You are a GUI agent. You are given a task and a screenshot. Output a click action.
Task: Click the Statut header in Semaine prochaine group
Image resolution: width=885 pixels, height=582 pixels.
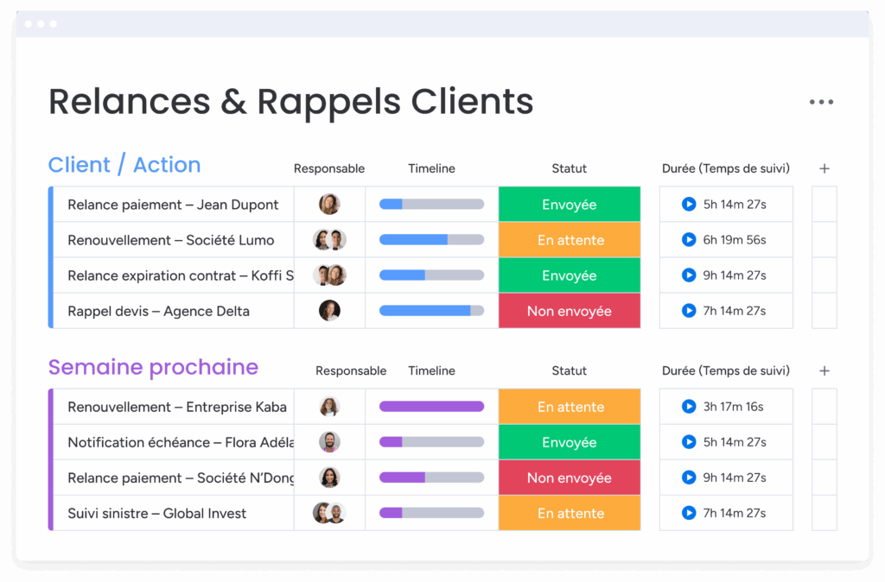(569, 371)
